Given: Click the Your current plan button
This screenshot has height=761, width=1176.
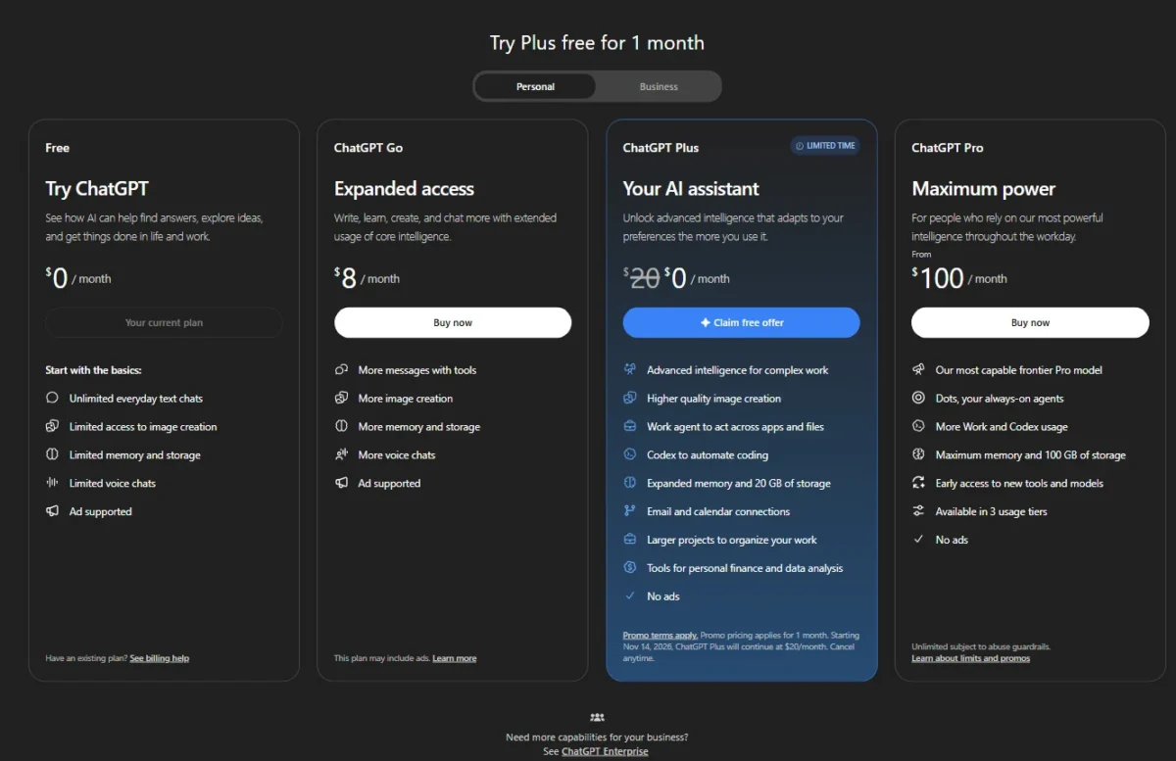Looking at the screenshot, I should click(164, 322).
